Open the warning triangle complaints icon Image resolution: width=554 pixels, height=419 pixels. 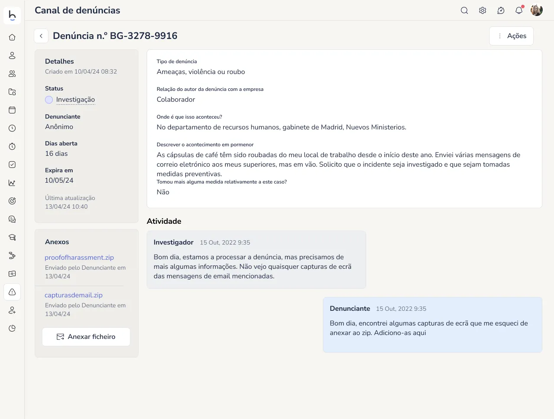click(x=12, y=292)
